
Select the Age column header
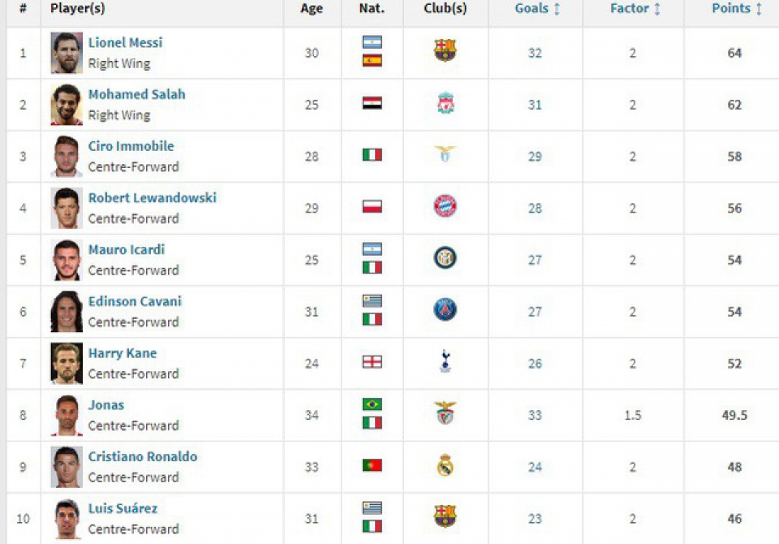tap(311, 9)
